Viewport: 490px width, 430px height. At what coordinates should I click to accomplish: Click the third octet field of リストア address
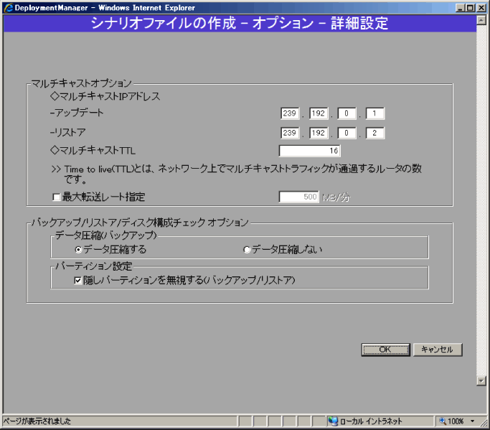click(x=347, y=133)
